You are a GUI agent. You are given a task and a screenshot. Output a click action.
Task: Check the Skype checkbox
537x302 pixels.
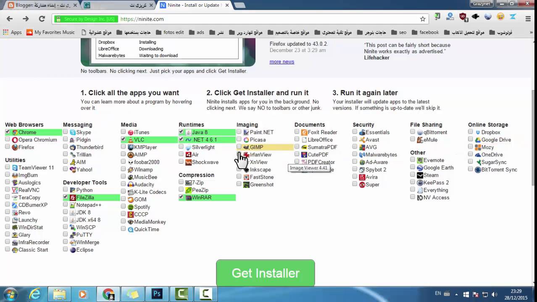[66, 132]
